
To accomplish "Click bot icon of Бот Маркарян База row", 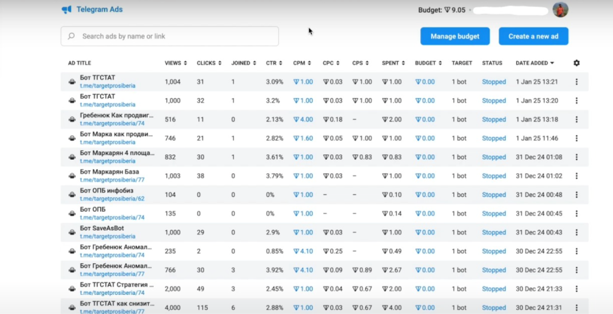I will (72, 176).
